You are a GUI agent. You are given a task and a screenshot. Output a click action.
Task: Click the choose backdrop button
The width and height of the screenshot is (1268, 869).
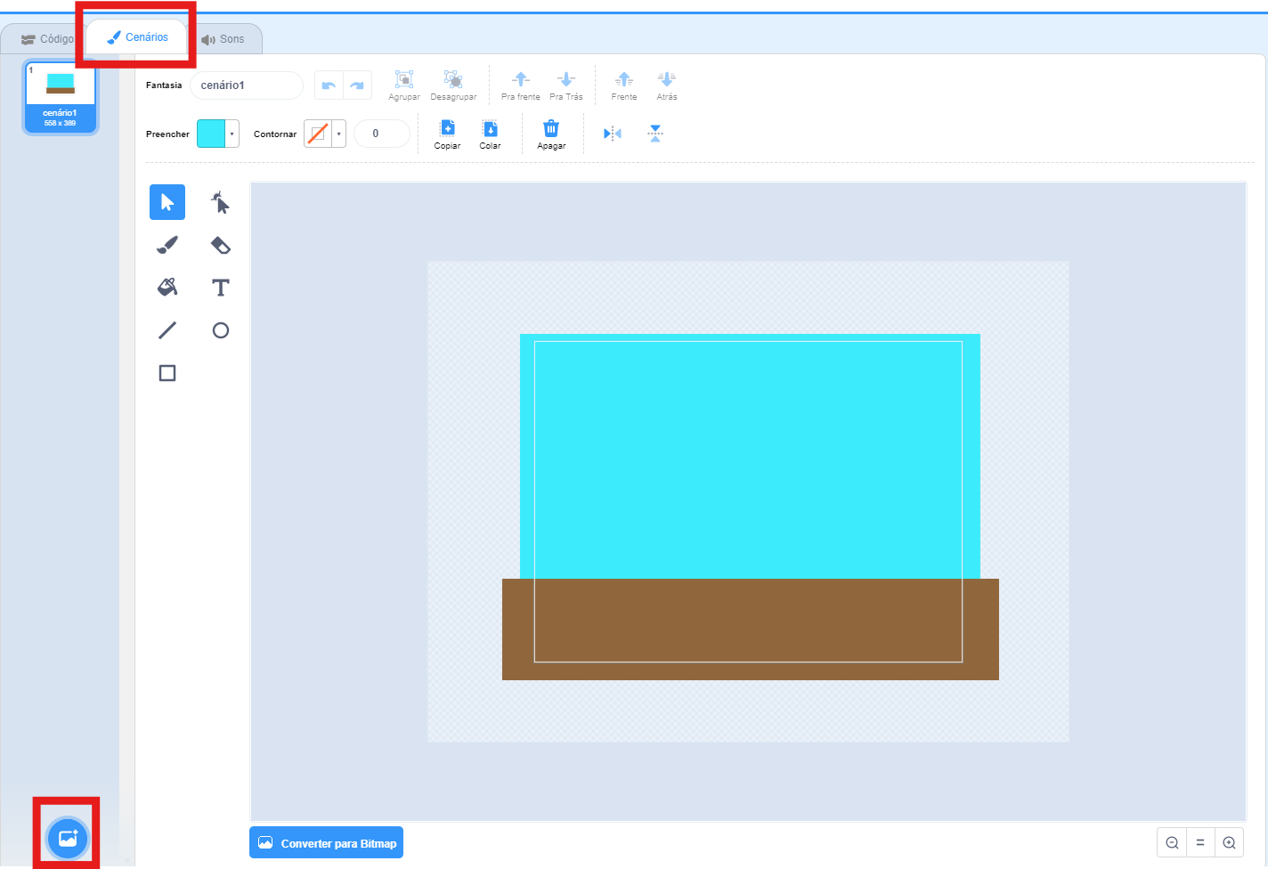pos(68,838)
